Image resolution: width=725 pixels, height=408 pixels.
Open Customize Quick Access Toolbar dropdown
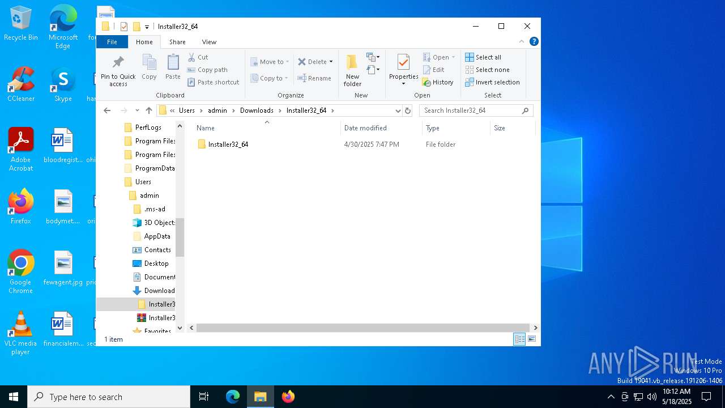click(x=147, y=27)
